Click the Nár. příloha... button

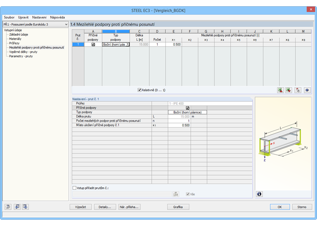click(x=129, y=207)
